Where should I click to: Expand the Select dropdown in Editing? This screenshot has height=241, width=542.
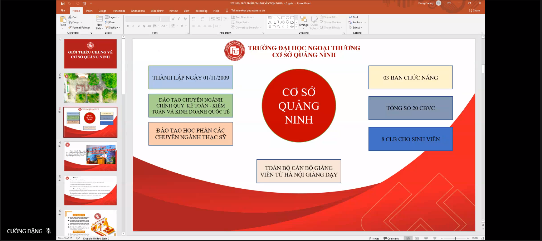pos(355,28)
